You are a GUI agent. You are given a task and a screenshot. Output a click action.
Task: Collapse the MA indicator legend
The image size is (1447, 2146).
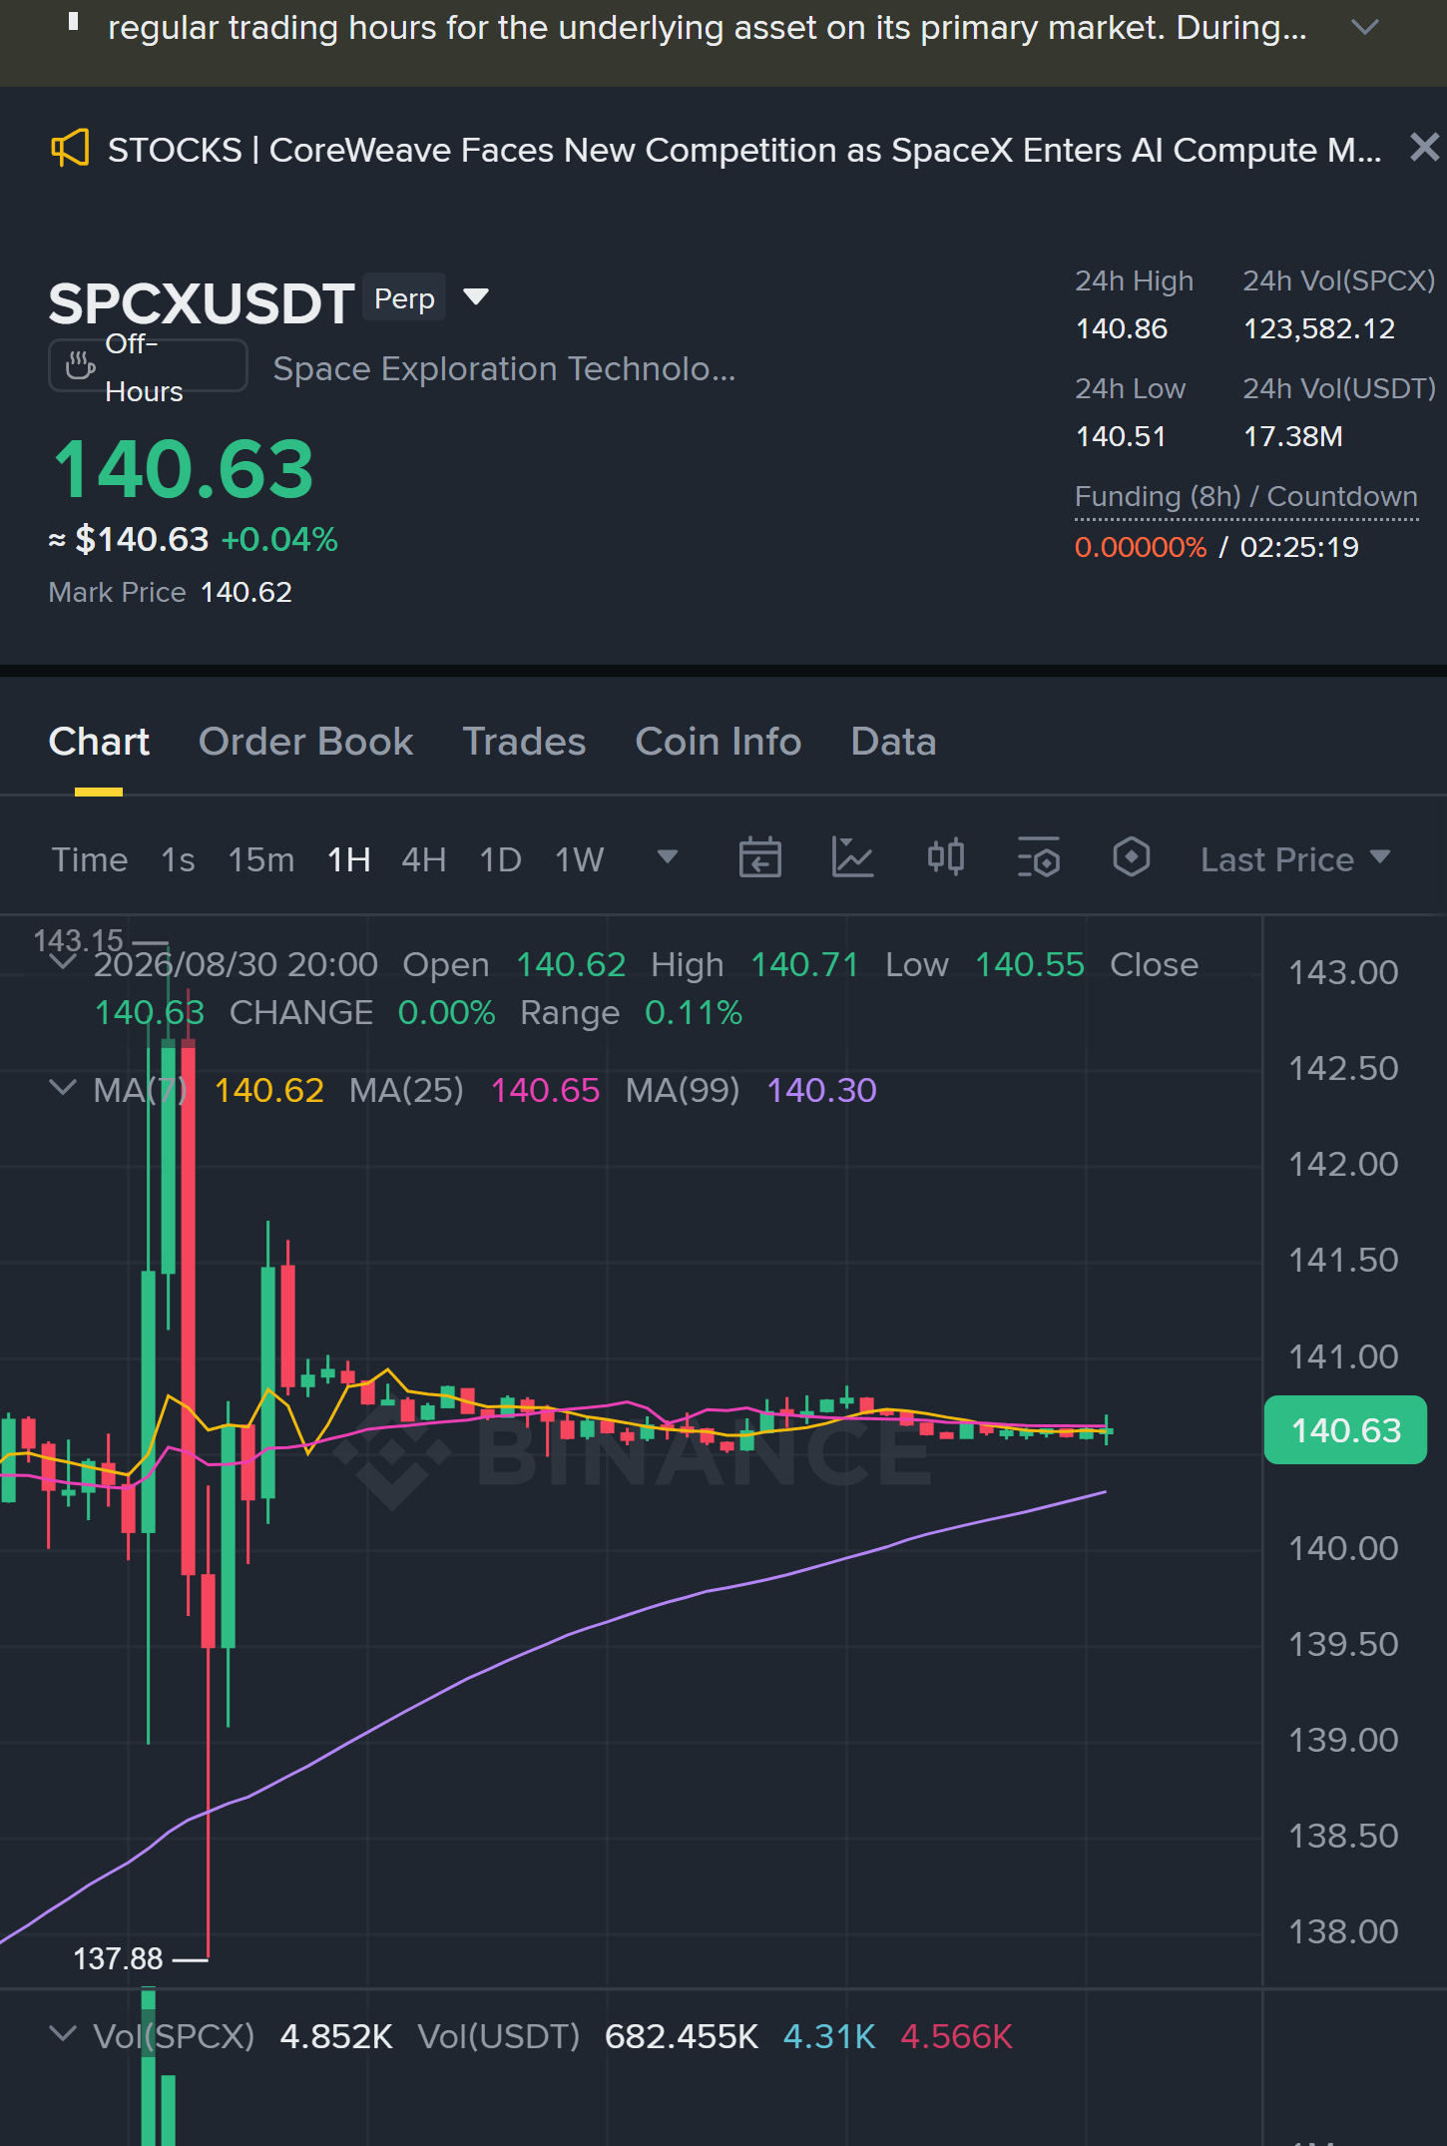pyautogui.click(x=63, y=1087)
